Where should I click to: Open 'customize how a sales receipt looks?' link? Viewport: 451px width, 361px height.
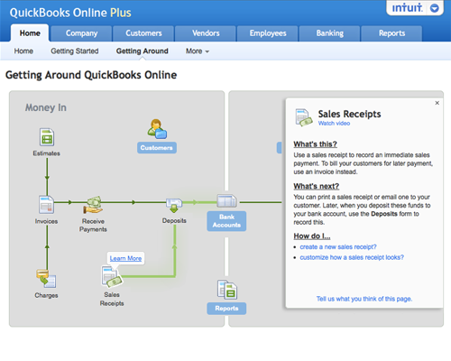(x=352, y=257)
